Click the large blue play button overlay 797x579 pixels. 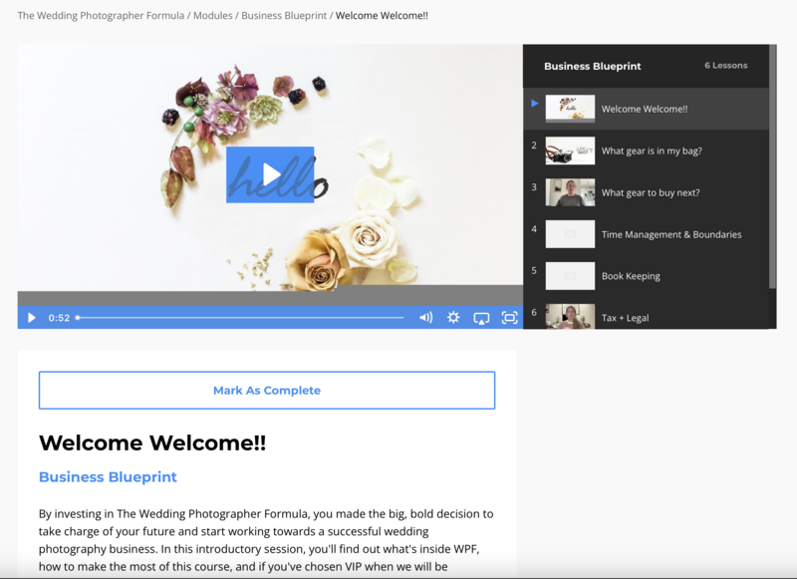pos(270,174)
